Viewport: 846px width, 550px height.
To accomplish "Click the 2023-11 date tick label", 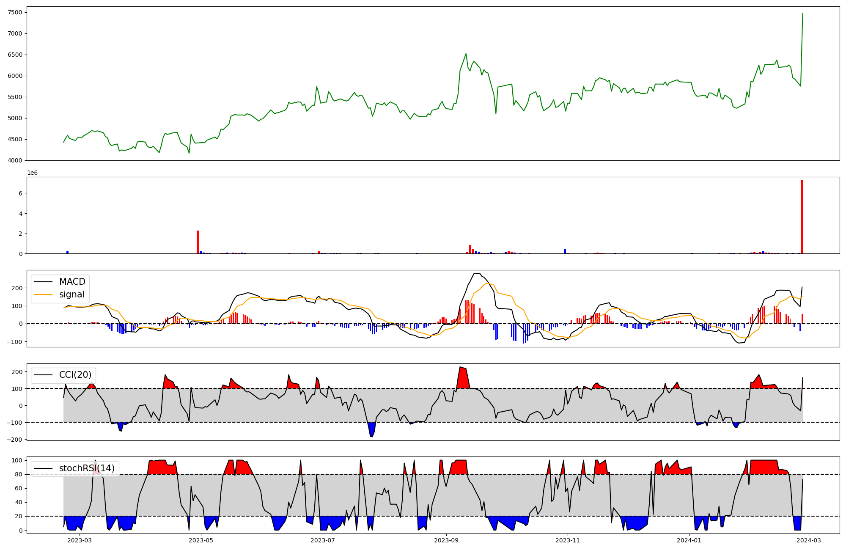I will 568,540.
